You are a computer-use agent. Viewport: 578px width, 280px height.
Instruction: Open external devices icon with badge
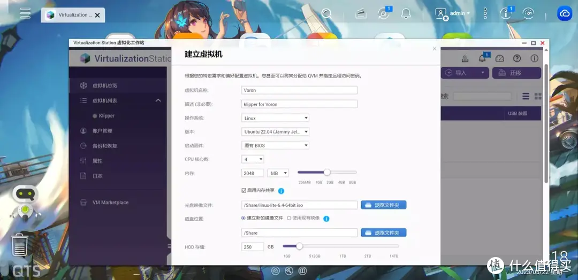(384, 13)
